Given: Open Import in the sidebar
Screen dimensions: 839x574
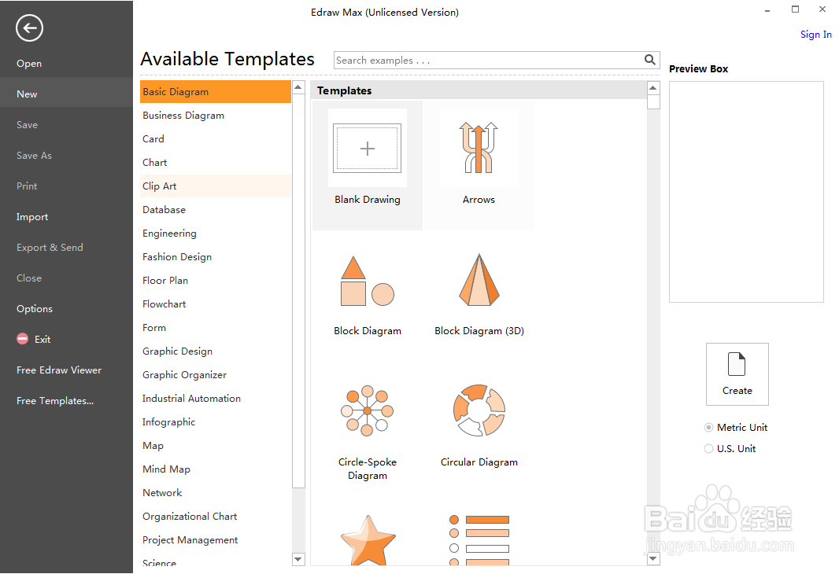Looking at the screenshot, I should click(32, 217).
